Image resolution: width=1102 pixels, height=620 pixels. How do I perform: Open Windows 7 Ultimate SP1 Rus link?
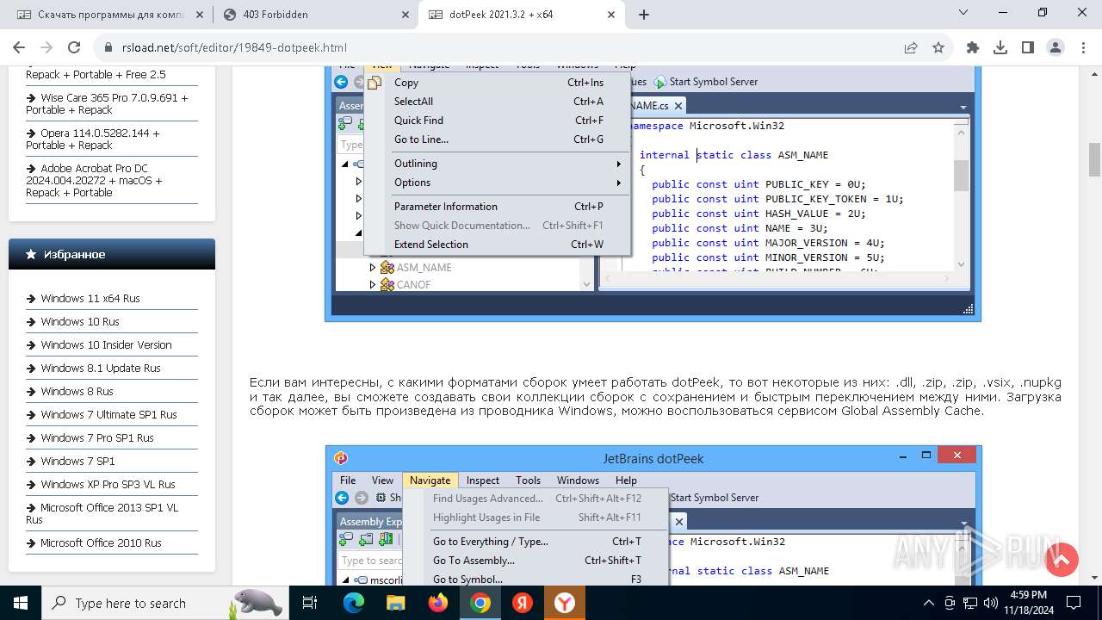[108, 415]
